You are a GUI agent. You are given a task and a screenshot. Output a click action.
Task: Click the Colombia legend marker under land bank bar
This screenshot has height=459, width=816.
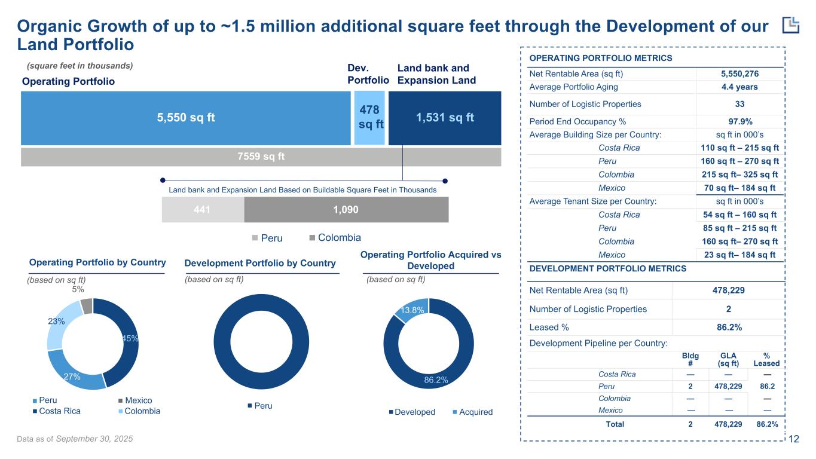tap(311, 238)
